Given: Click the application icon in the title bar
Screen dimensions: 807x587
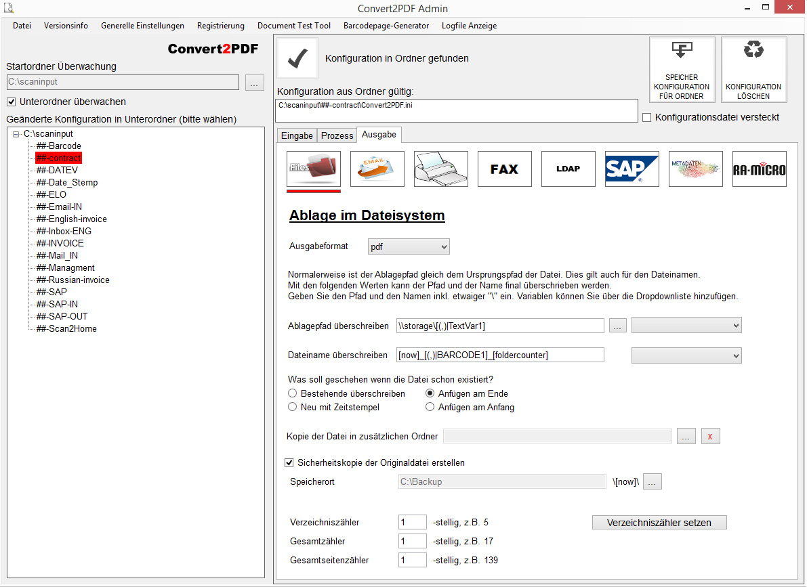Looking at the screenshot, I should coord(8,7).
